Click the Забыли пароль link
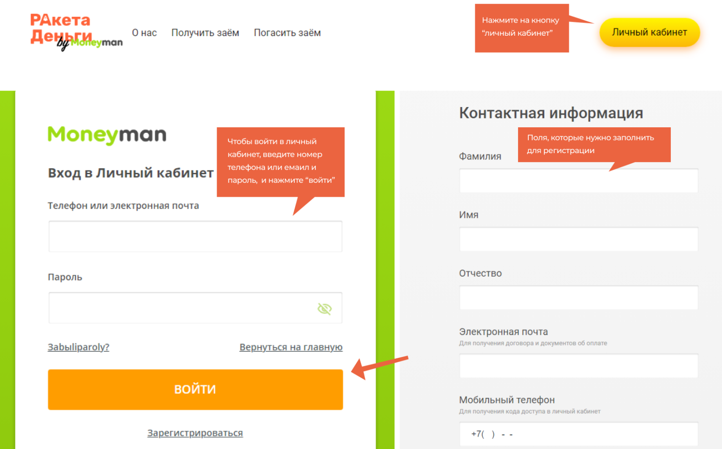Viewport: 722px width, 449px height. (78, 347)
